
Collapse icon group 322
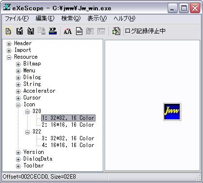(x=27, y=132)
